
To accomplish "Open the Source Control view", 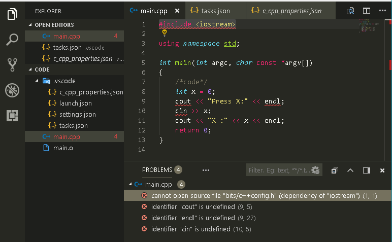I will click(12, 64).
